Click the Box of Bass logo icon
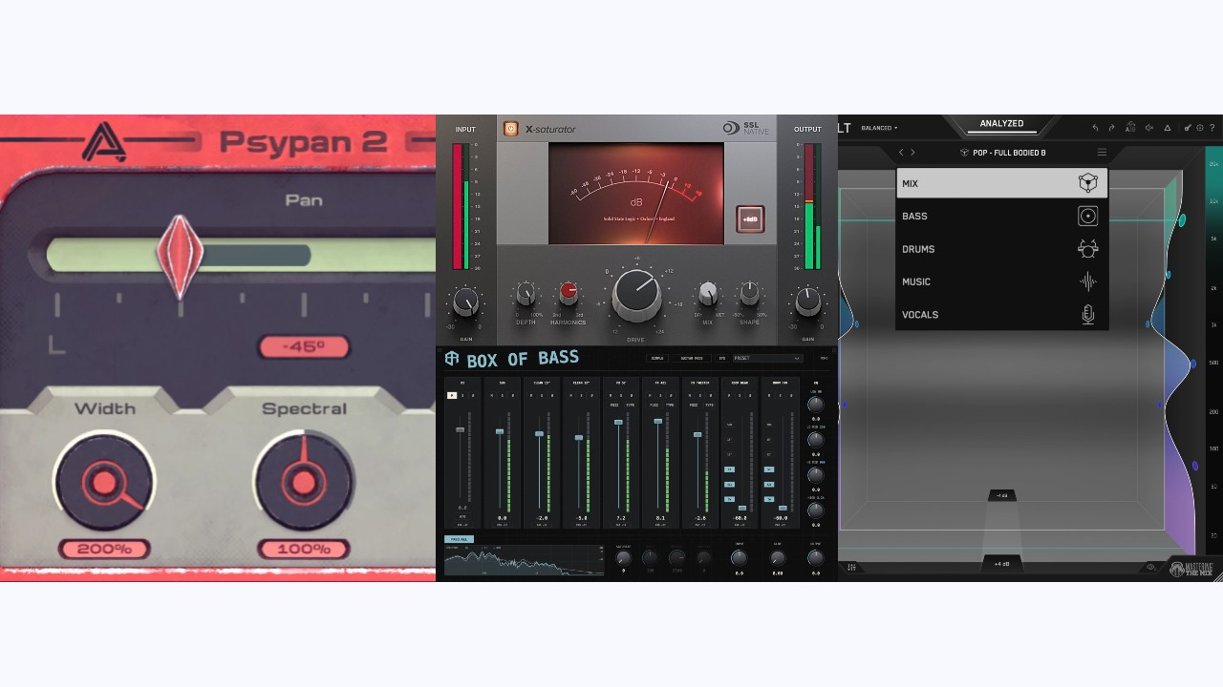 coord(452,358)
